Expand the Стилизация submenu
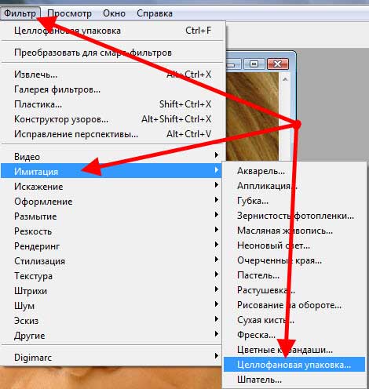Viewport: 369px width, 389px height. [x=112, y=260]
